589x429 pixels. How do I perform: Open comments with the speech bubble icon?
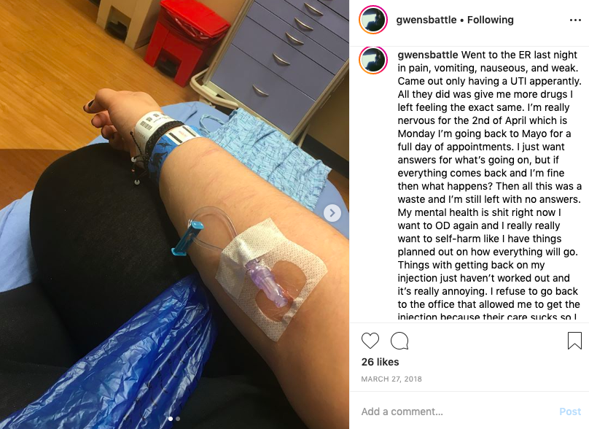[x=399, y=341]
